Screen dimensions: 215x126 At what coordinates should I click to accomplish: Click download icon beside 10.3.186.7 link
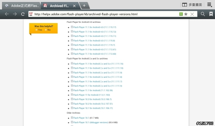pyautogui.click(x=72, y=99)
